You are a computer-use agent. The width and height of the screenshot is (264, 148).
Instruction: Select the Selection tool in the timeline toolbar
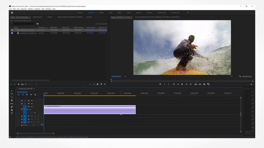[x=12, y=90]
